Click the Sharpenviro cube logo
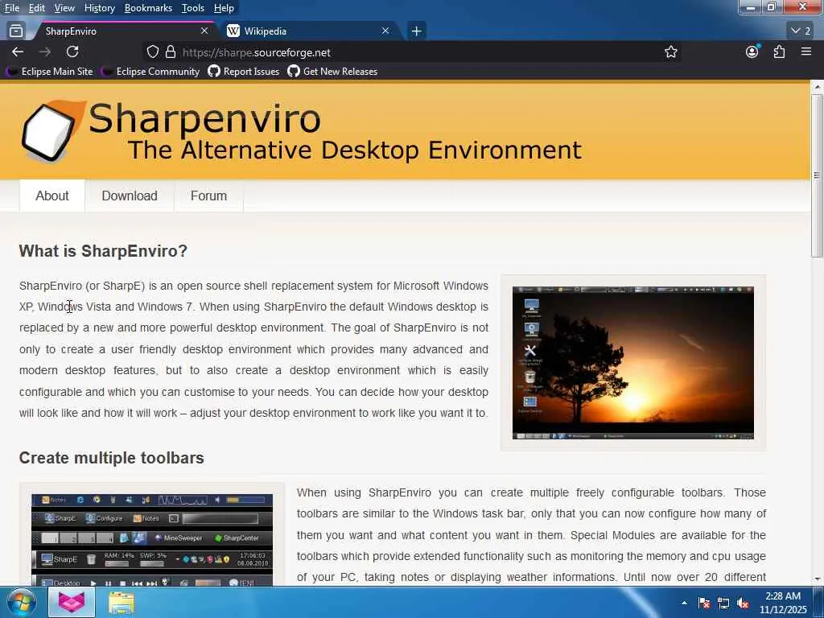 point(52,131)
